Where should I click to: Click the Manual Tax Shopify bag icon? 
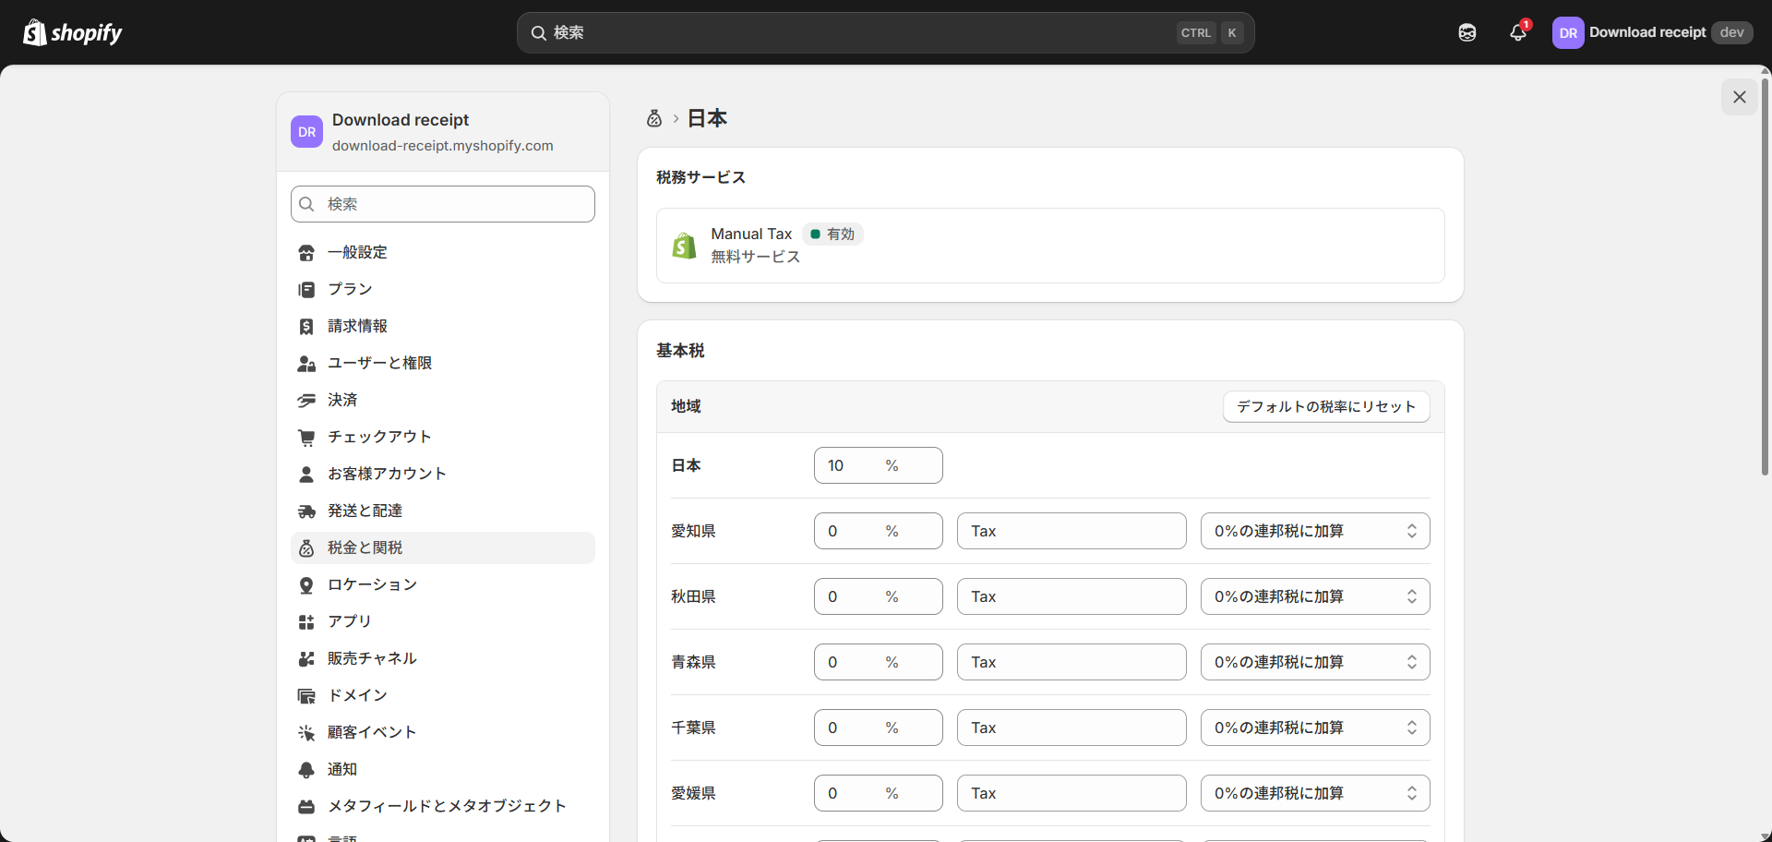point(684,246)
